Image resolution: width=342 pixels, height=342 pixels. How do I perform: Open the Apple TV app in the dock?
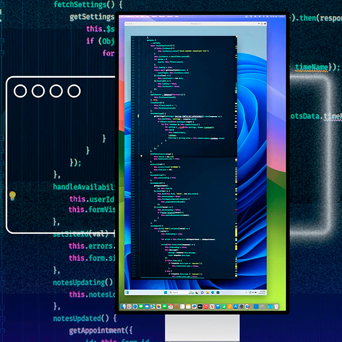(200, 306)
